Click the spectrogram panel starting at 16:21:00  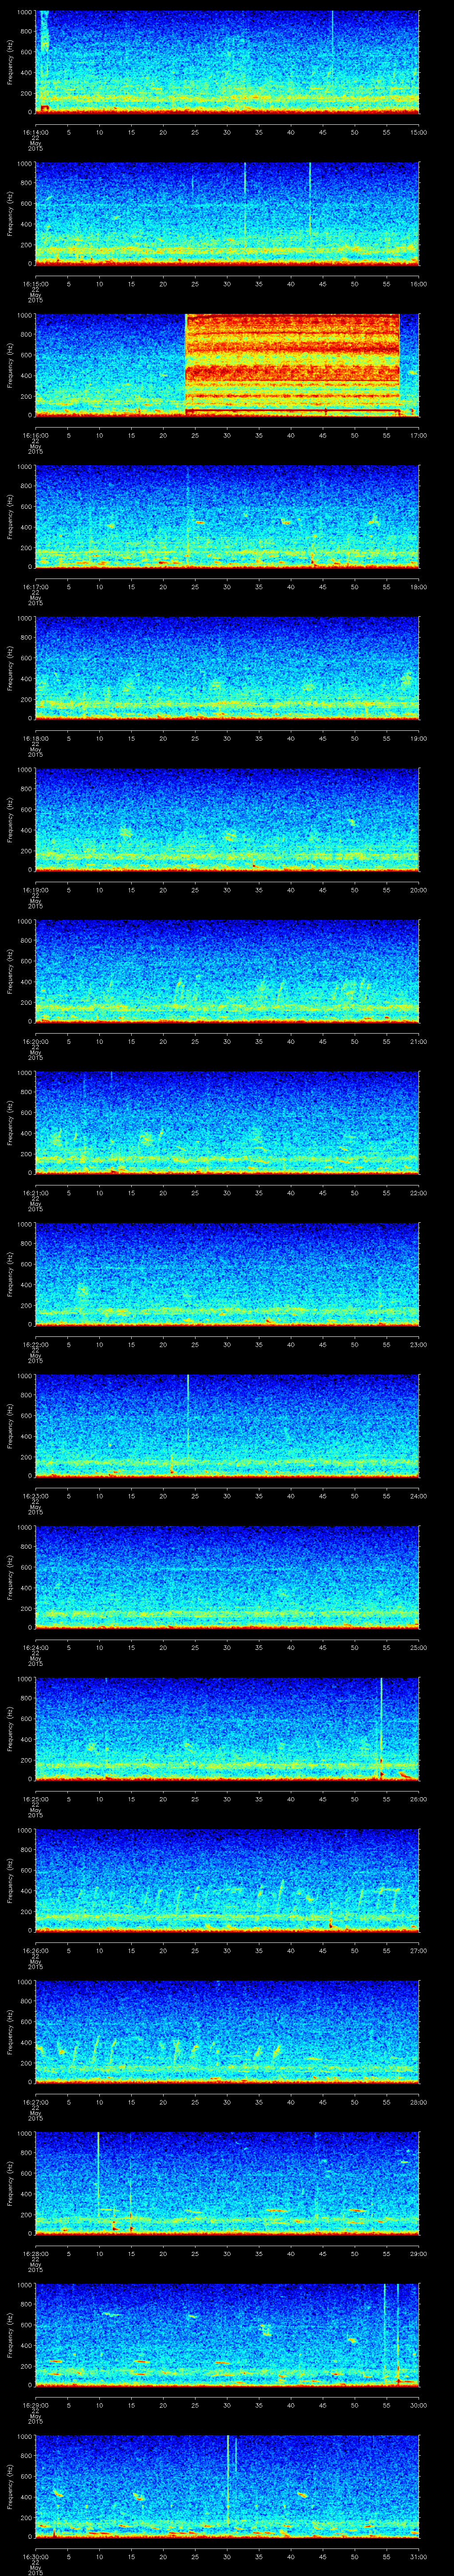227,1123
